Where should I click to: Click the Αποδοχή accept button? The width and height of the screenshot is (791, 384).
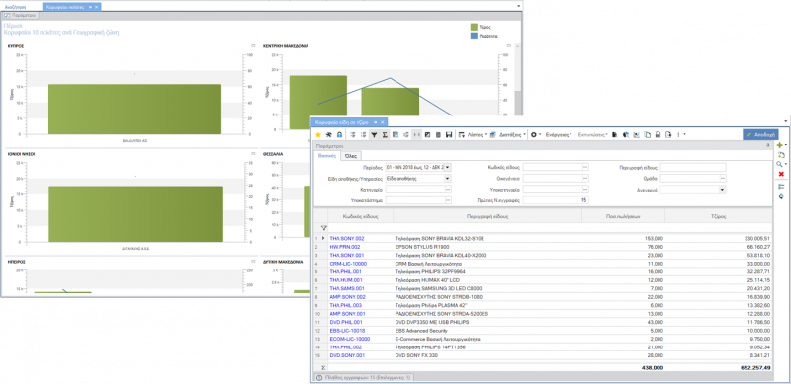click(x=760, y=134)
